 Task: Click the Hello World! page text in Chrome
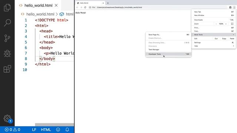(x=81, y=13)
